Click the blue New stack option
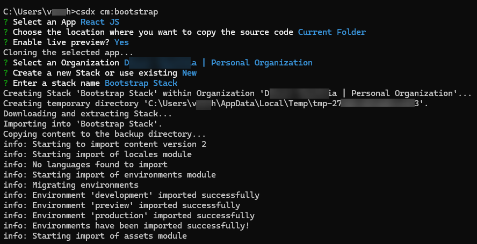 click(x=189, y=73)
